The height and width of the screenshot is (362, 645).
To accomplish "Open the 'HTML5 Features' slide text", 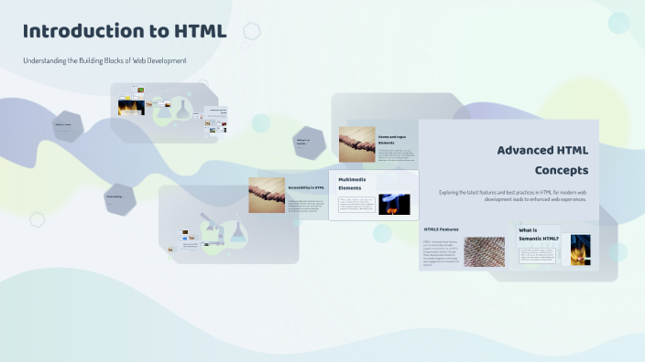I will click(x=441, y=229).
